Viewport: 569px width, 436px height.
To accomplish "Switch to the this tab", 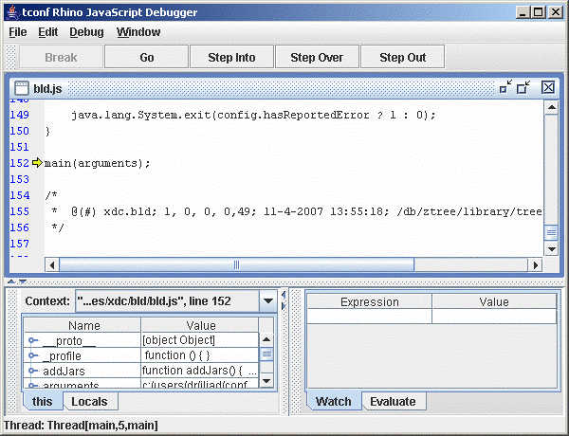I will (42, 402).
